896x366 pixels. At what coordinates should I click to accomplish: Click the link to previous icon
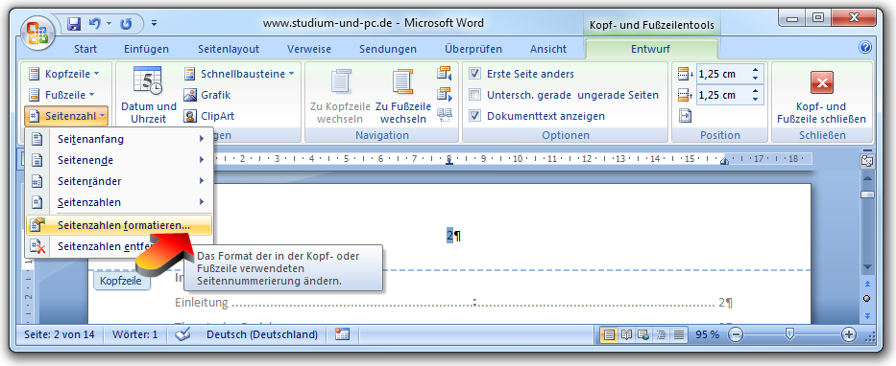(444, 115)
